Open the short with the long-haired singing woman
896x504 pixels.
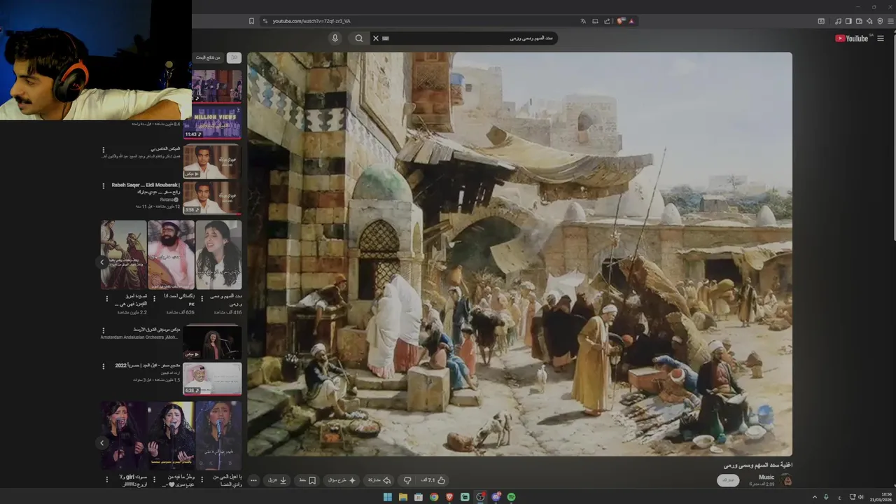coord(219,255)
